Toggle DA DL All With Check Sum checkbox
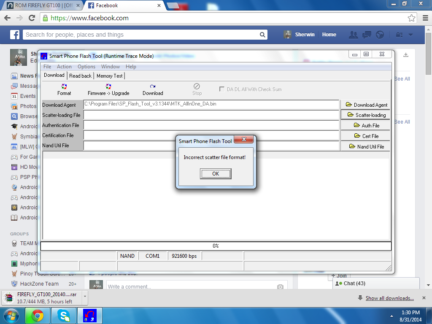This screenshot has width=432, height=324. (222, 89)
